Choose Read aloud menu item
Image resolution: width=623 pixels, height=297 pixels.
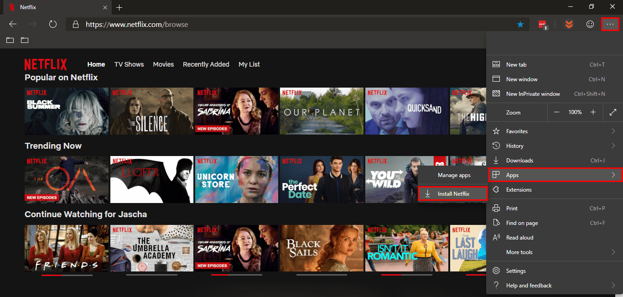point(555,238)
